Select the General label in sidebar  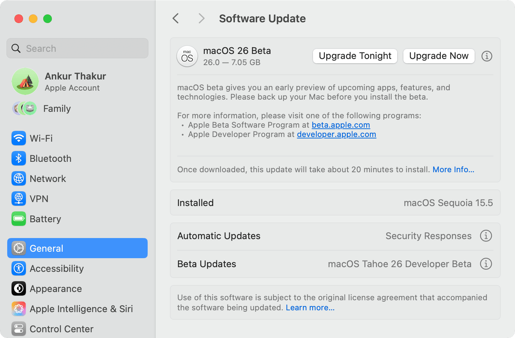click(x=46, y=248)
